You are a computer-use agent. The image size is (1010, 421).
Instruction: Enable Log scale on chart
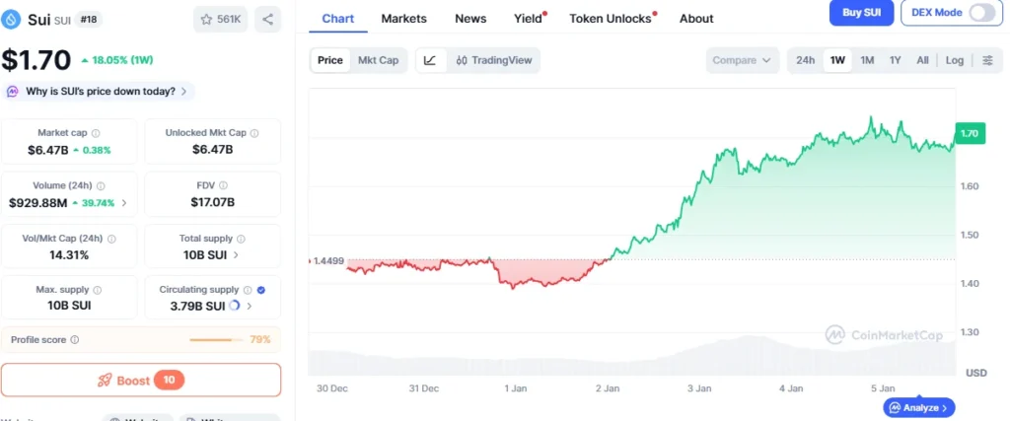click(x=954, y=60)
